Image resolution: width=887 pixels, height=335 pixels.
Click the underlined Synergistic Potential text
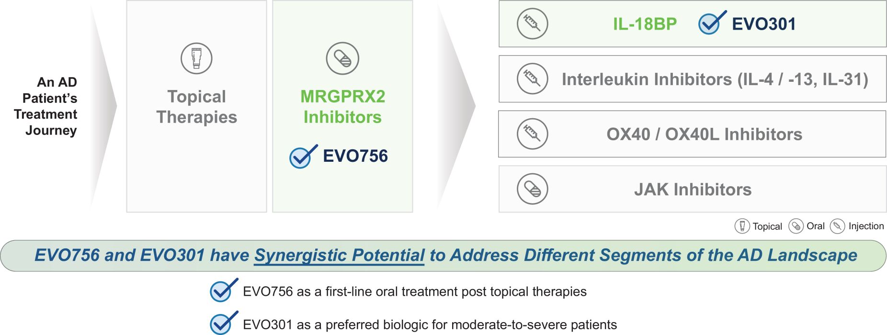pos(339,256)
